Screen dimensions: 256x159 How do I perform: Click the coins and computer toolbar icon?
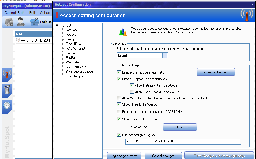pyautogui.click(x=9, y=22)
